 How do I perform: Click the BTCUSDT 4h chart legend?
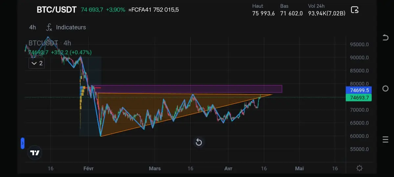(x=50, y=43)
